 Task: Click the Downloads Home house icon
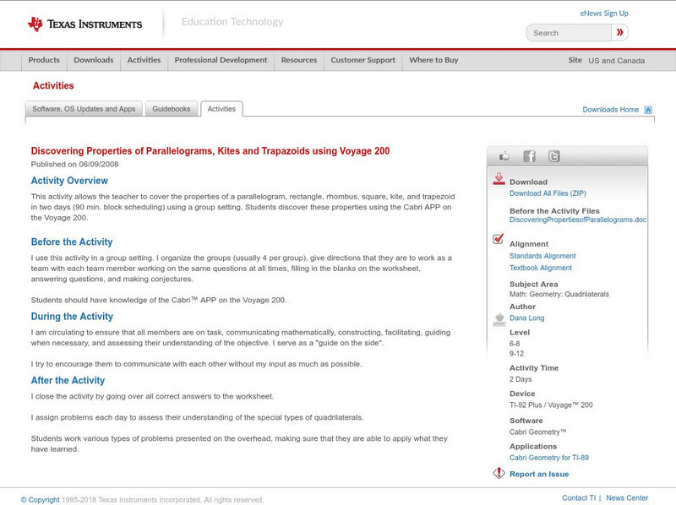(648, 110)
